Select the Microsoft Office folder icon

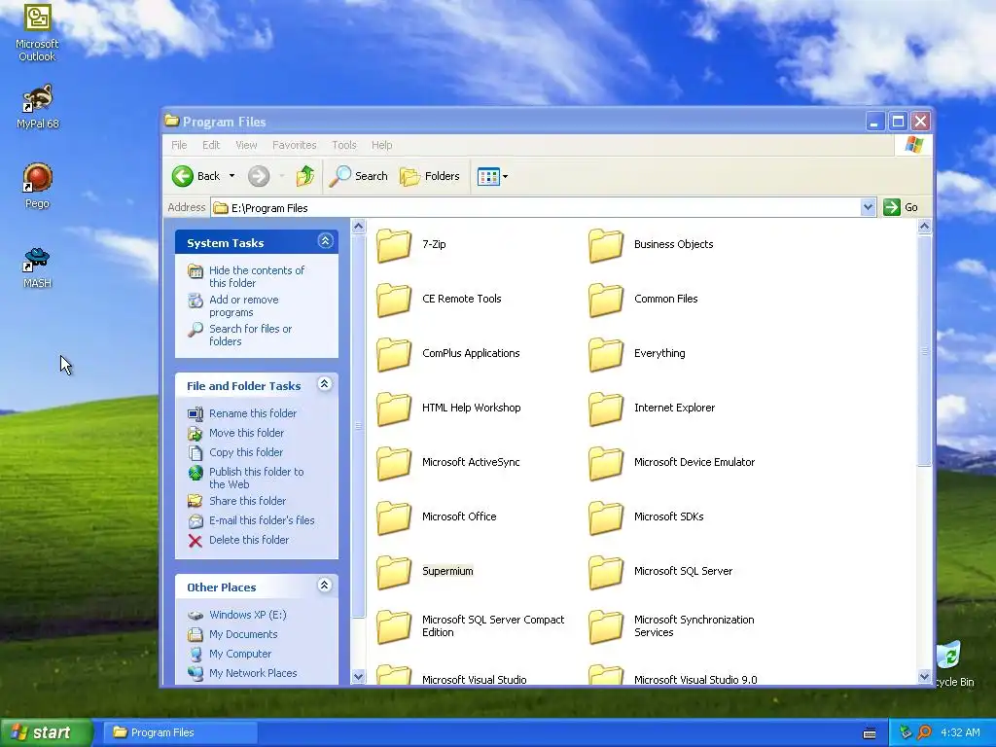point(393,517)
